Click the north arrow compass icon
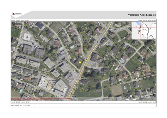Image resolution: width=167 pixels, height=118 pixels. coord(154,96)
